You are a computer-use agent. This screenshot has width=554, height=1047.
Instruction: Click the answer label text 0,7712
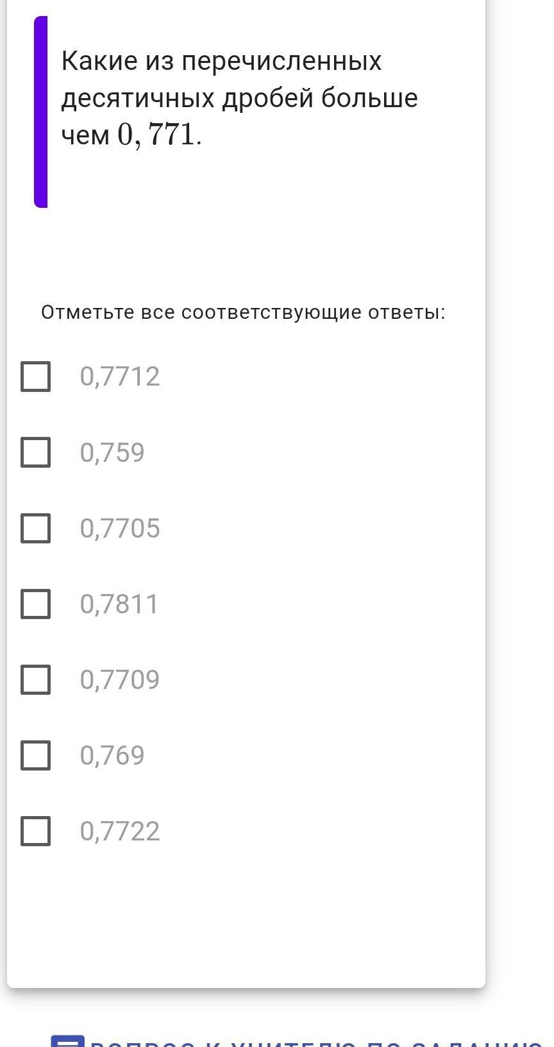click(120, 377)
